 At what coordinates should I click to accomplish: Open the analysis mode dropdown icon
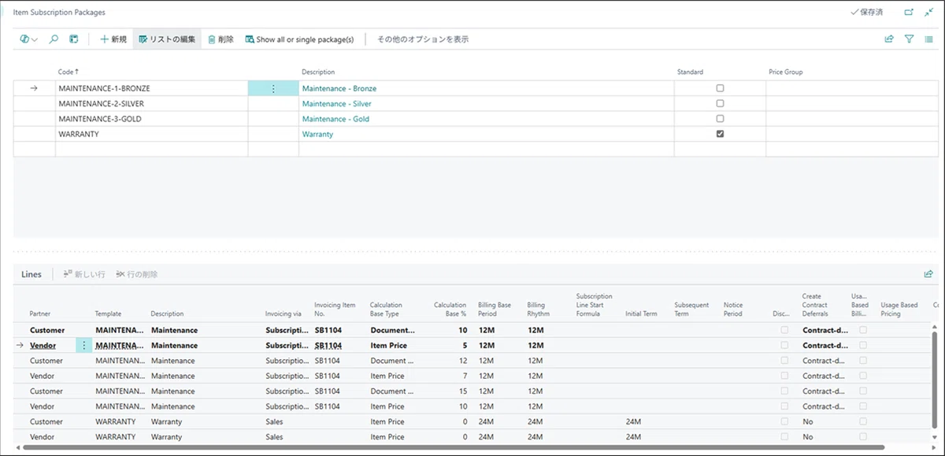point(28,39)
